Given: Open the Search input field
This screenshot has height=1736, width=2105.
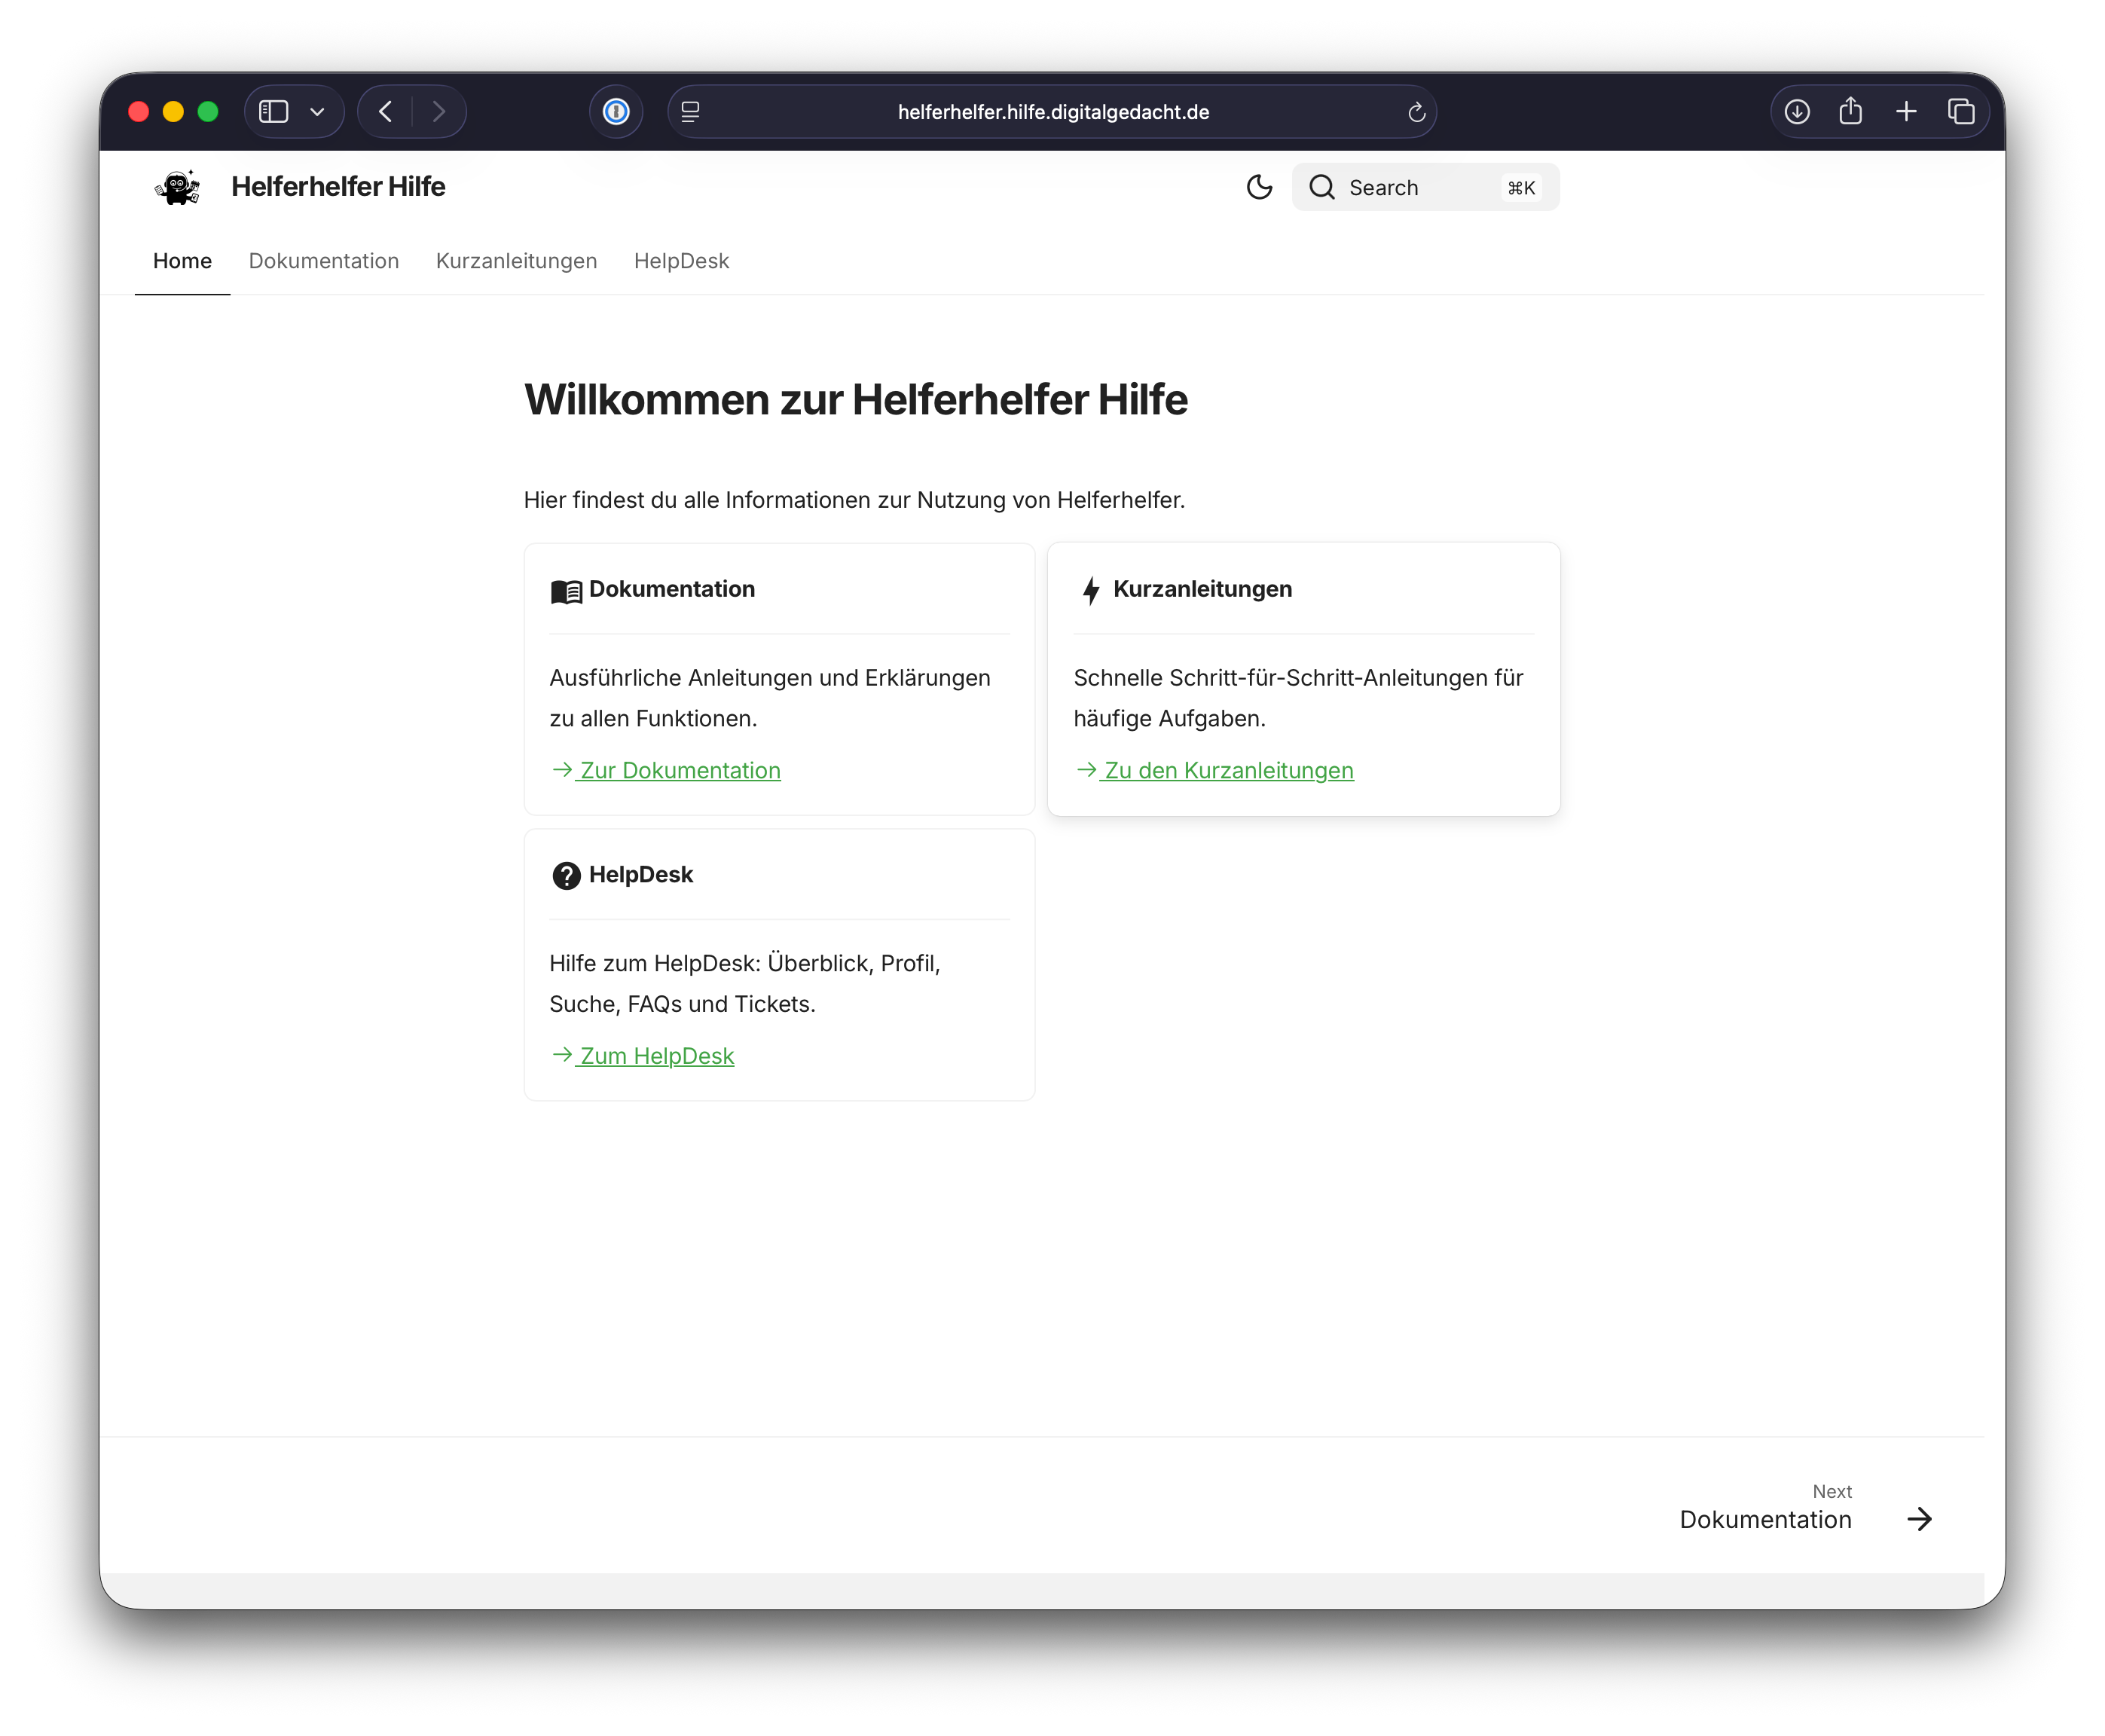Looking at the screenshot, I should 1425,187.
